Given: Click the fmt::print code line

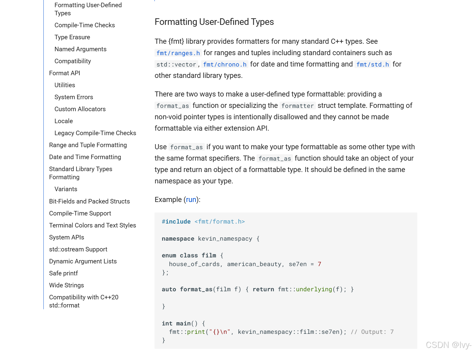Looking at the screenshot, I should 281,332.
